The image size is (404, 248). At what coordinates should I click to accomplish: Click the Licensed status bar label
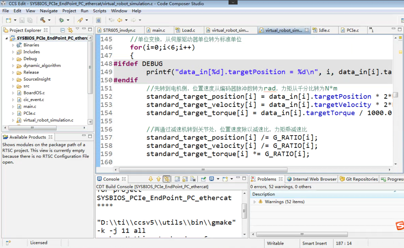[x=39, y=243]
